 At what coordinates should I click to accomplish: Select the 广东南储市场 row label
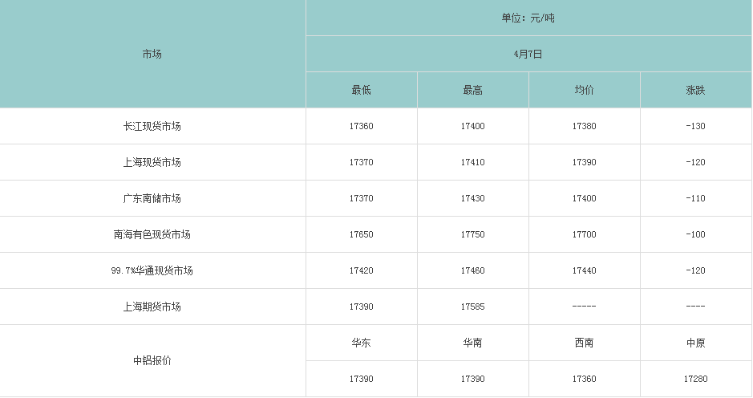click(x=152, y=198)
